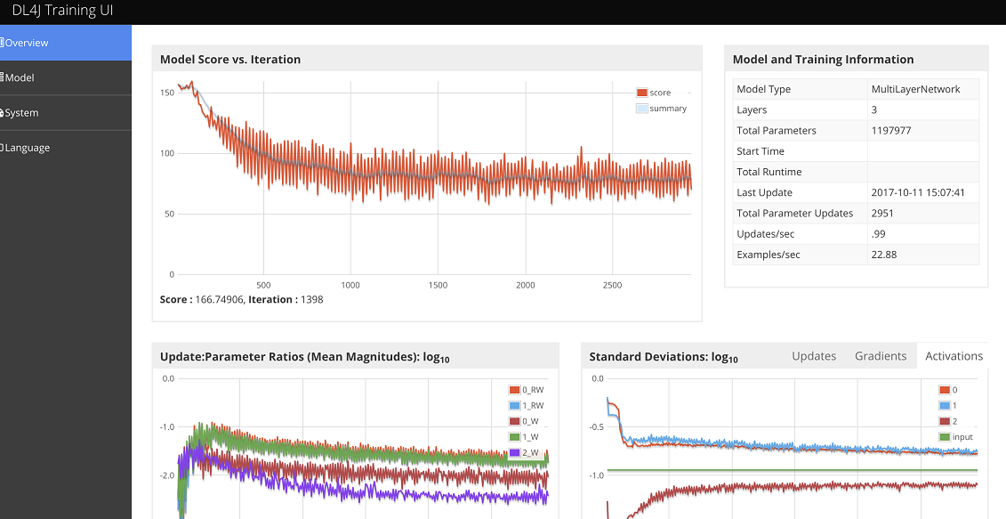Click the 1_W legend color swatch
This screenshot has height=519, width=1006.
[514, 437]
